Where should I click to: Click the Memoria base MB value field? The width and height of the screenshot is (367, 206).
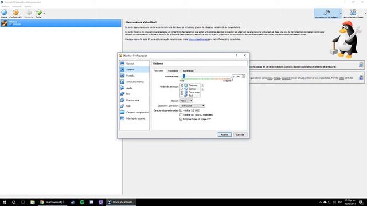237,76
